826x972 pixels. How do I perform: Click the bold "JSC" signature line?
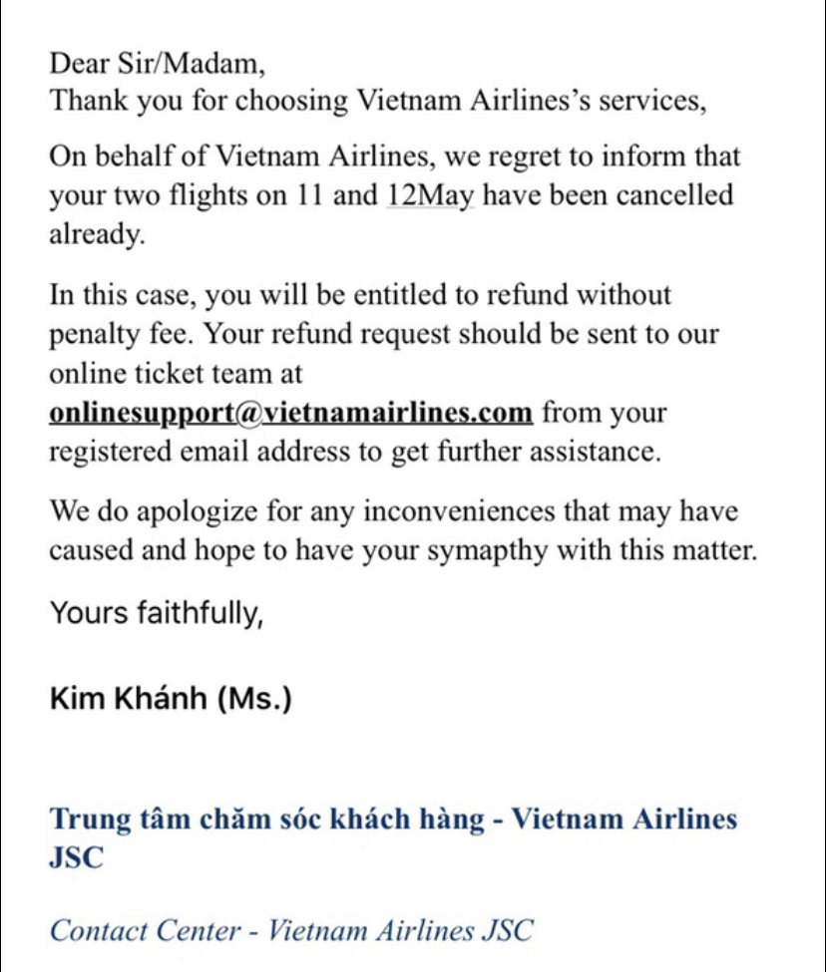[x=77, y=859]
